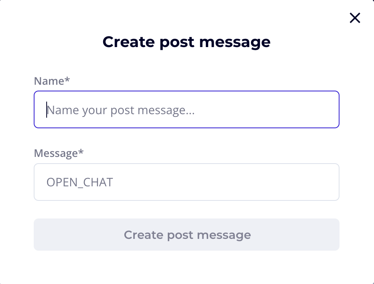Screen dimensions: 374x284
Task: Dismiss the dialog using the X
Action: [x=355, y=18]
